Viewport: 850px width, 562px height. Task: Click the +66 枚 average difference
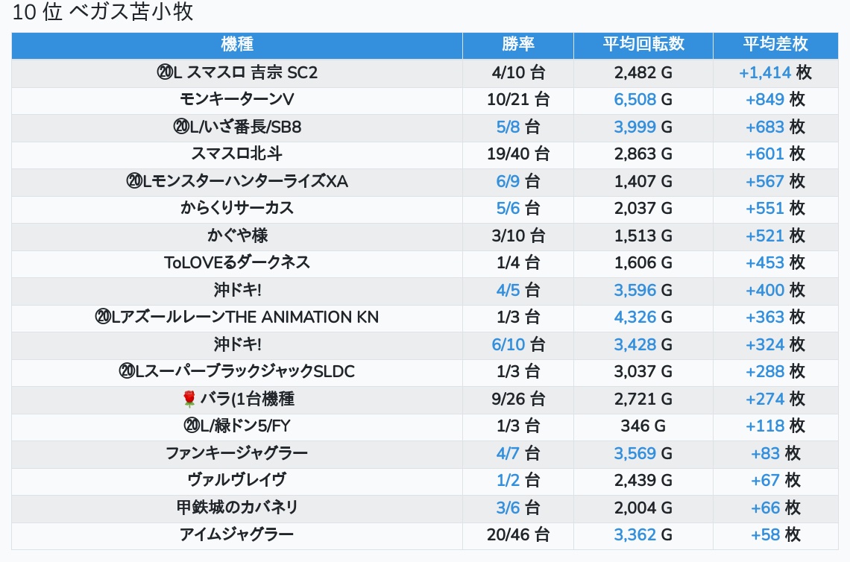(x=775, y=508)
